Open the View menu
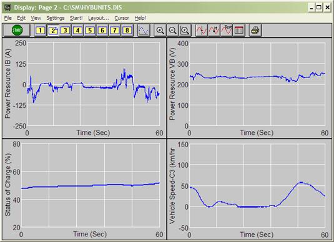This screenshot has width=334, height=242. pyautogui.click(x=36, y=18)
